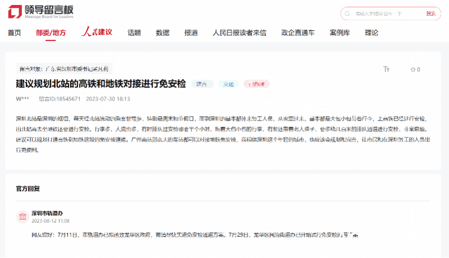Open the 数据 tab
The width and height of the screenshot is (449, 258).
point(162,33)
